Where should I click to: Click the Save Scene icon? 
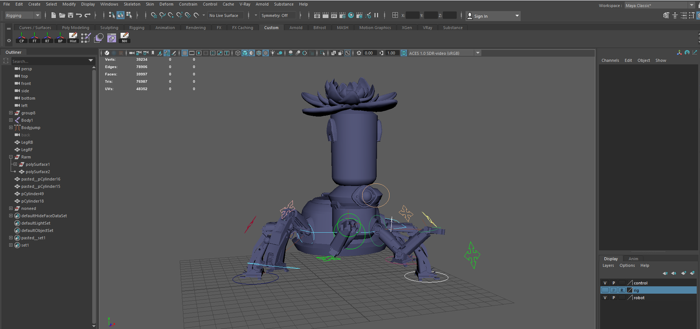(x=70, y=15)
